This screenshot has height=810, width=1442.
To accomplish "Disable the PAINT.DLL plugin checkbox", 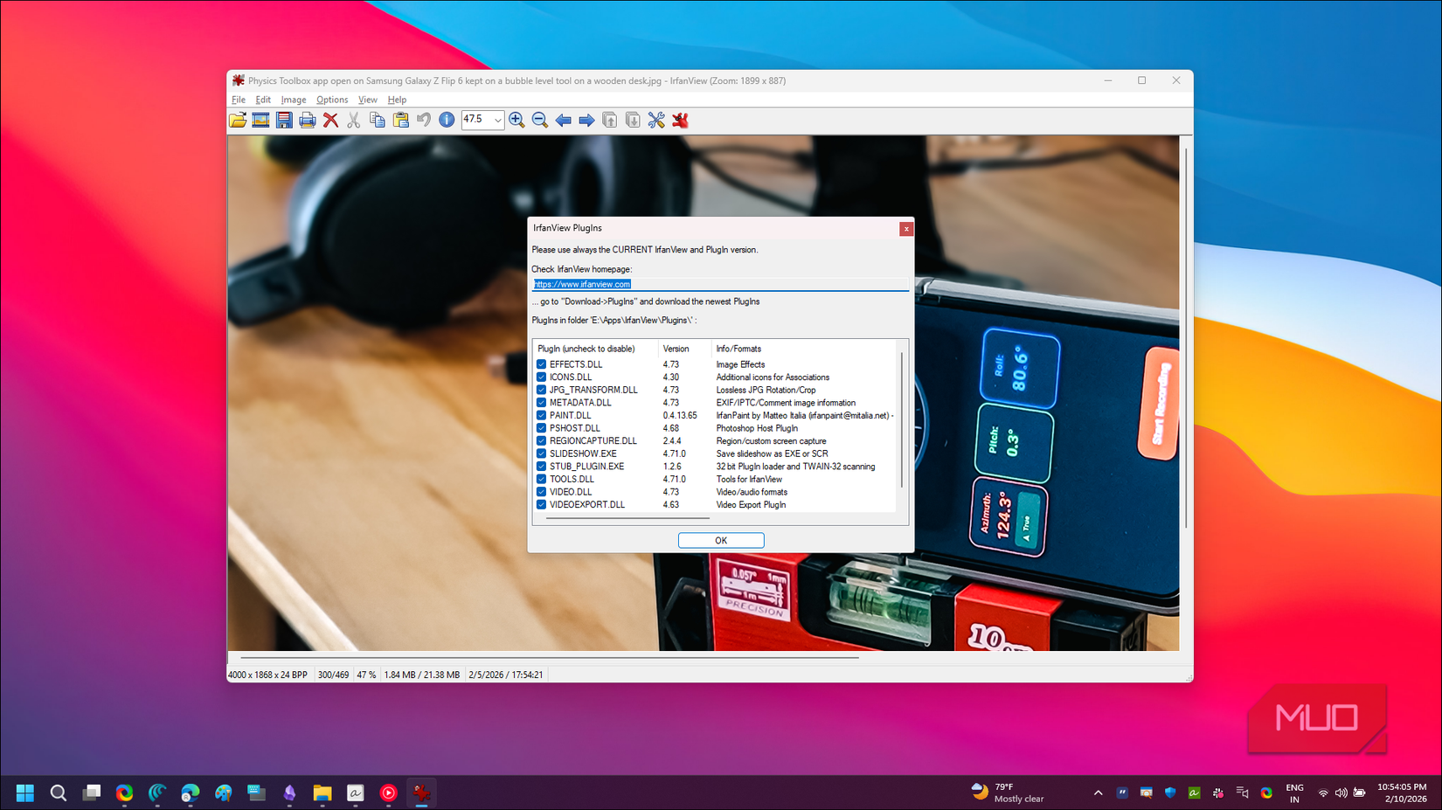I will (x=541, y=415).
